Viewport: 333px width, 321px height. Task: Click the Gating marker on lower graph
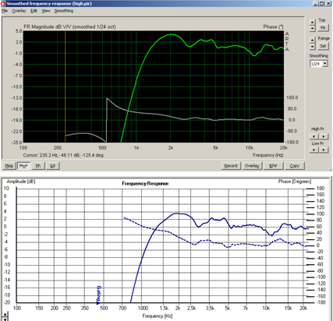pos(98,295)
